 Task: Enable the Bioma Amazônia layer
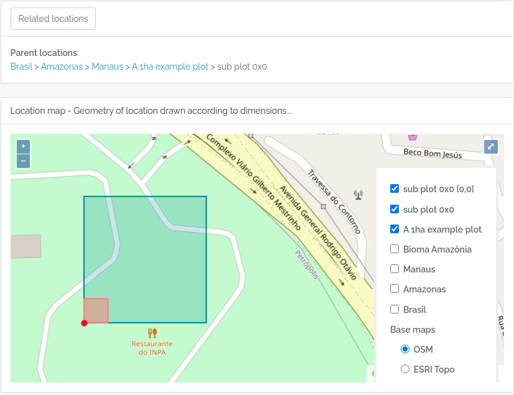click(395, 249)
